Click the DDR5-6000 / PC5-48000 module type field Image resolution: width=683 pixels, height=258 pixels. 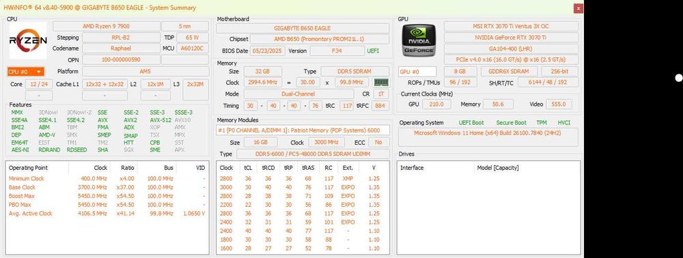click(x=313, y=154)
